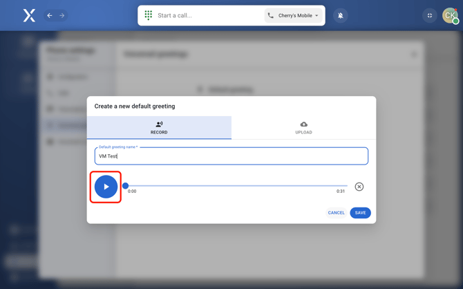This screenshot has width=463, height=289.
Task: Close the blurred Advanced greetings panel
Action: click(414, 54)
